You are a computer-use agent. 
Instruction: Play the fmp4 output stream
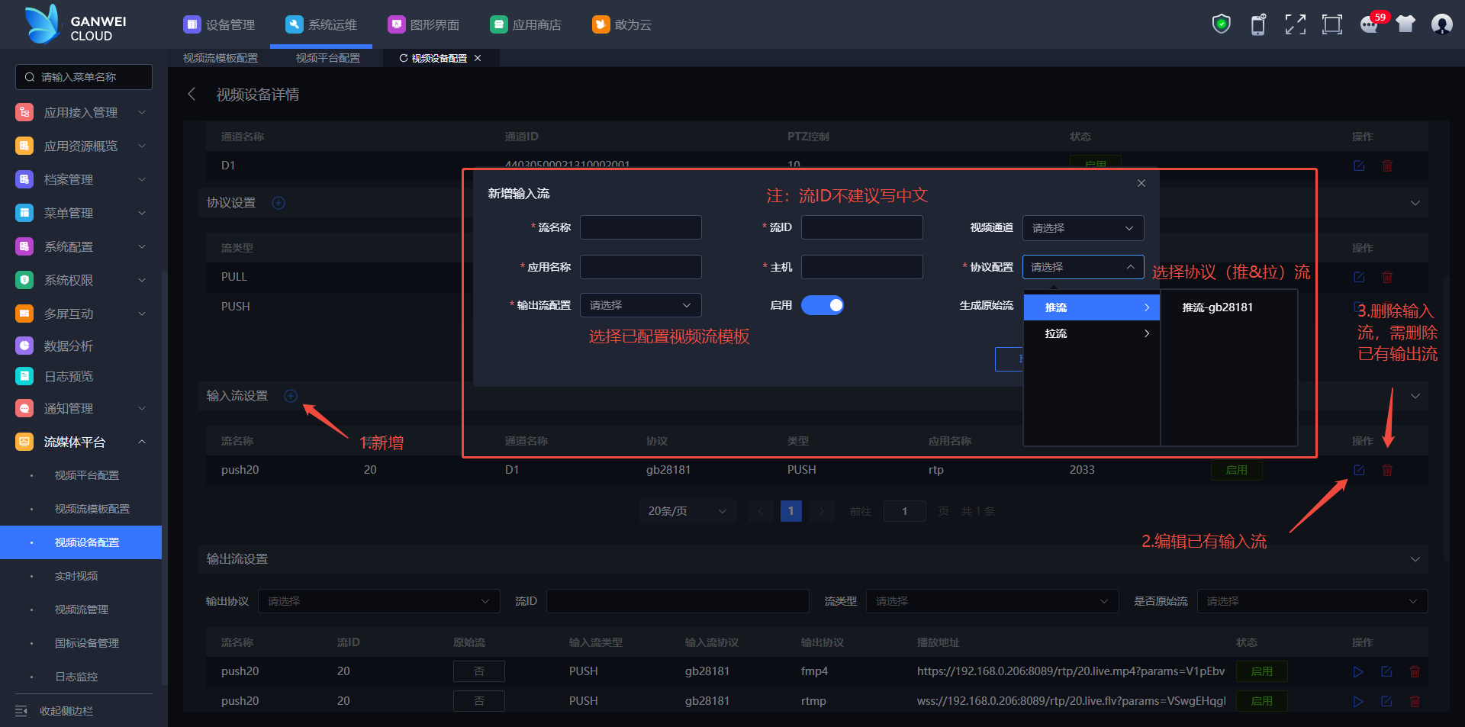point(1358,671)
